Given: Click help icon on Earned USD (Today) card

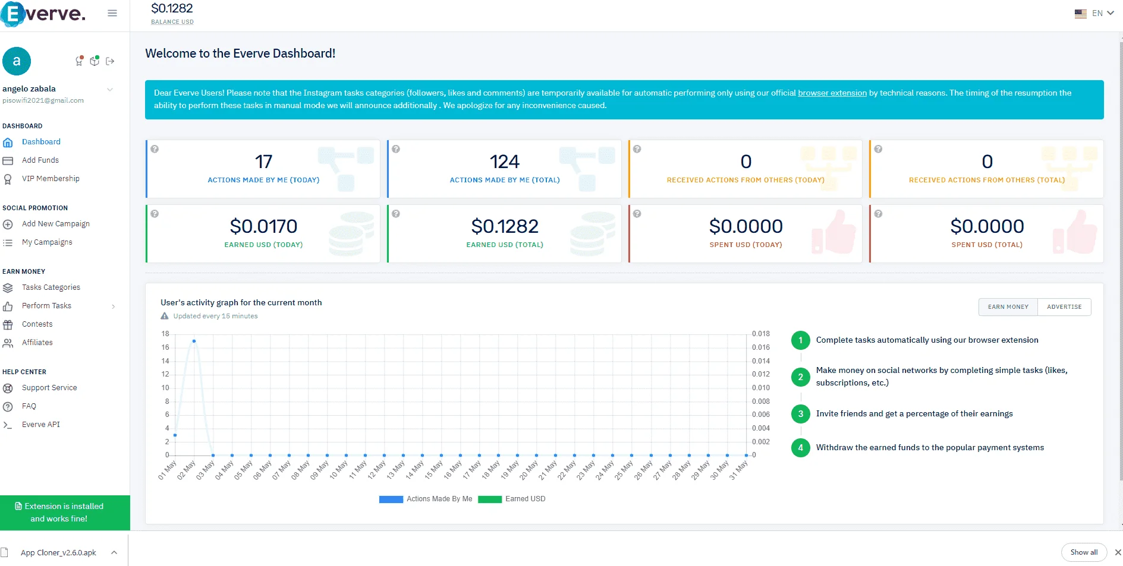Looking at the screenshot, I should (155, 214).
